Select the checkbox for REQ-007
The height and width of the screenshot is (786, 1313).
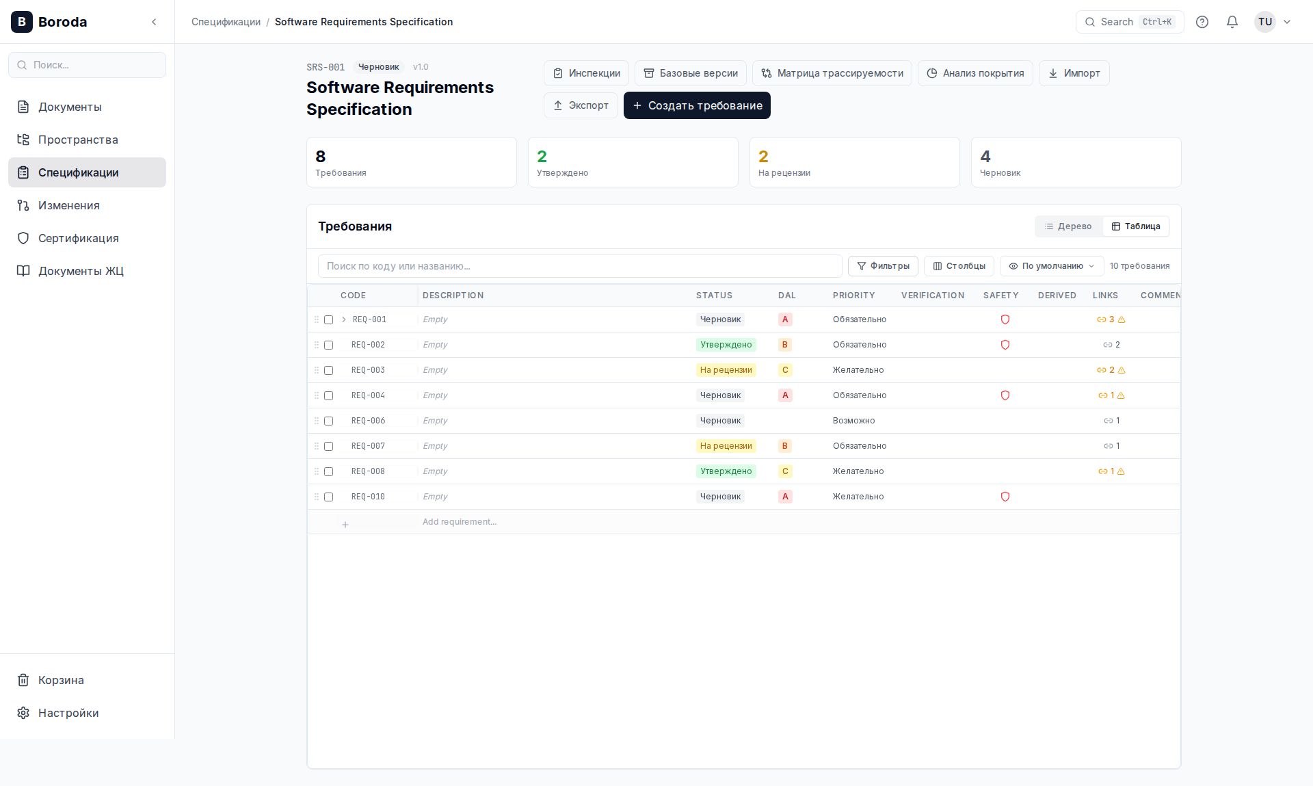click(x=328, y=446)
